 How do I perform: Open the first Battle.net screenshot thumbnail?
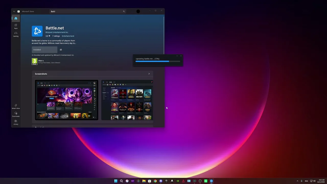(66, 100)
